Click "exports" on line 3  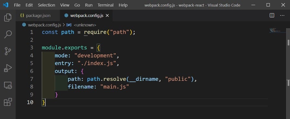click(76, 48)
